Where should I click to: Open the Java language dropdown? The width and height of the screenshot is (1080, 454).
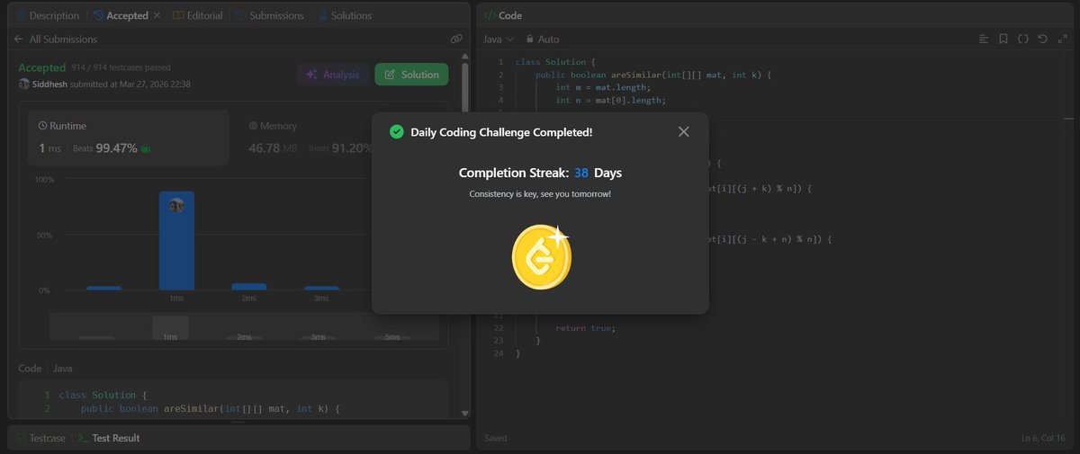[498, 40]
